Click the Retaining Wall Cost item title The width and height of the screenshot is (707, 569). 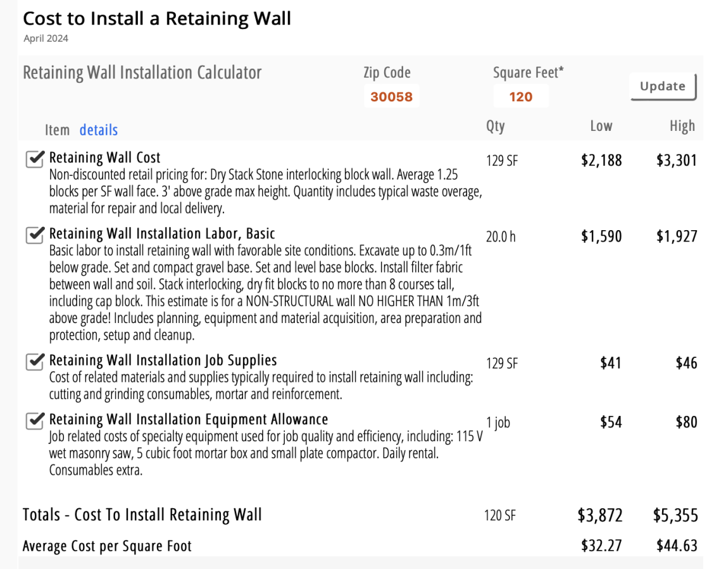pyautogui.click(x=105, y=157)
